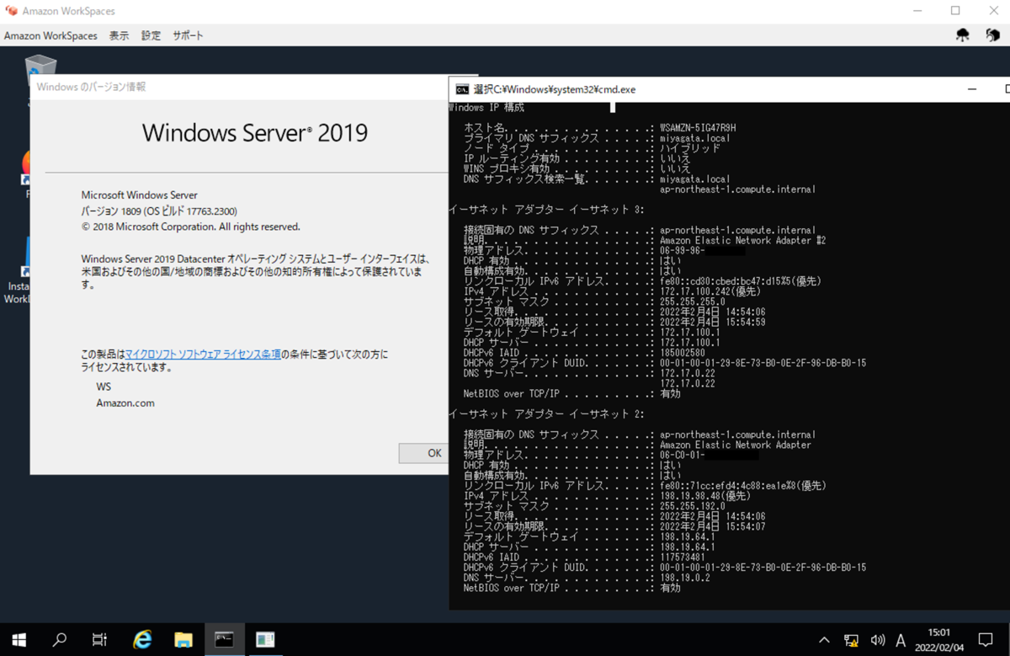Click the default gateway 198.19.64.1 text
The width and height of the screenshot is (1010, 656).
click(688, 536)
